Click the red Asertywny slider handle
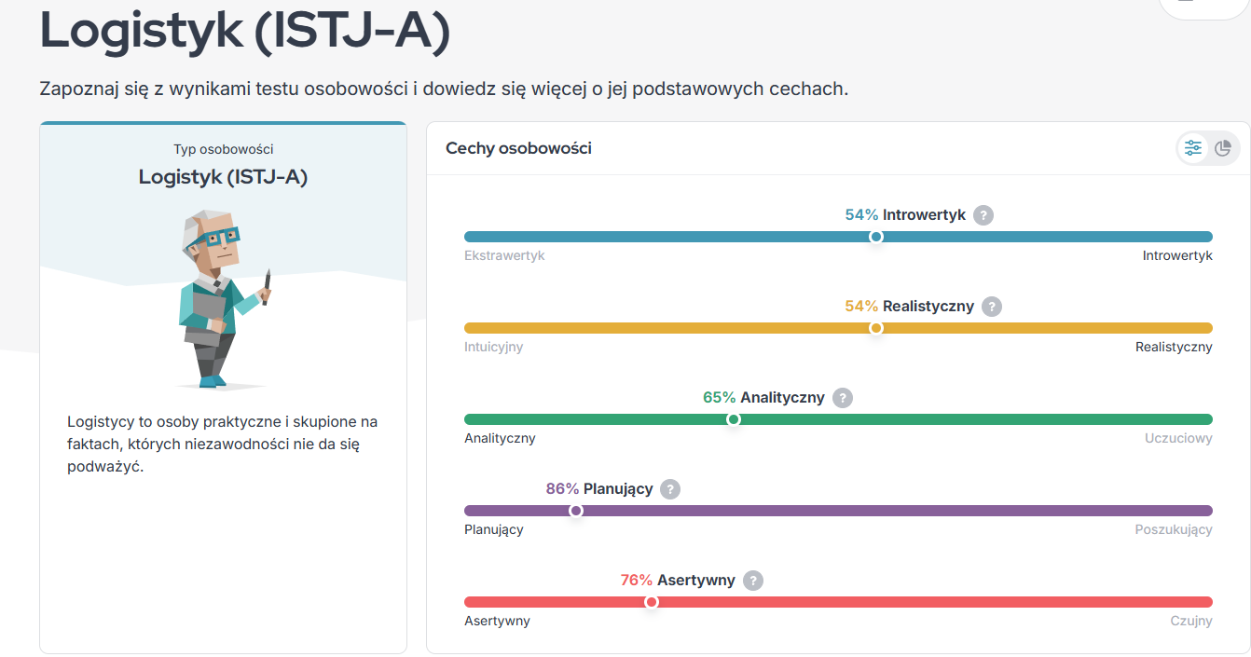The height and width of the screenshot is (657, 1251). click(x=652, y=602)
